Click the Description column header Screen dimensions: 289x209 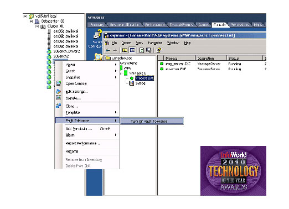(x=211, y=58)
